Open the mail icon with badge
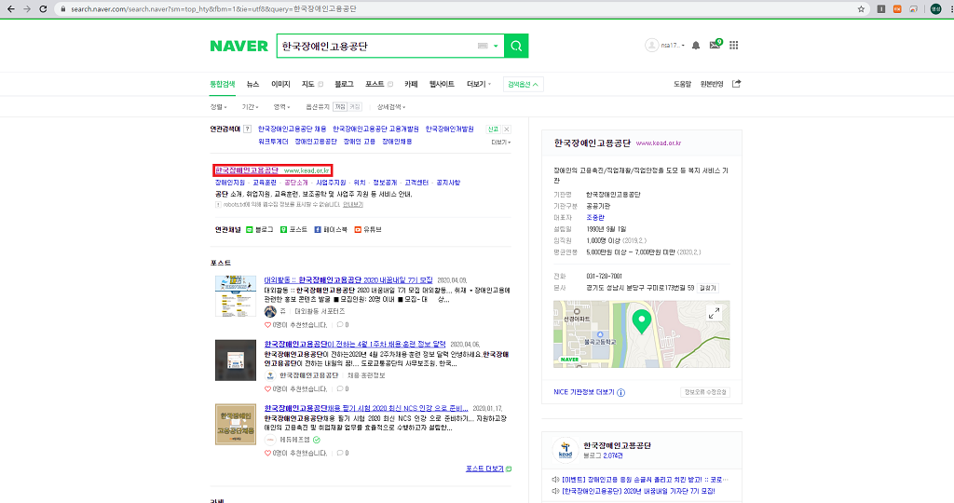Image resolution: width=954 pixels, height=503 pixels. [715, 45]
